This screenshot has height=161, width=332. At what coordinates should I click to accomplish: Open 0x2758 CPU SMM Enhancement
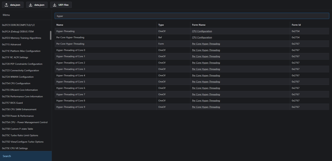[x=19, y=109]
